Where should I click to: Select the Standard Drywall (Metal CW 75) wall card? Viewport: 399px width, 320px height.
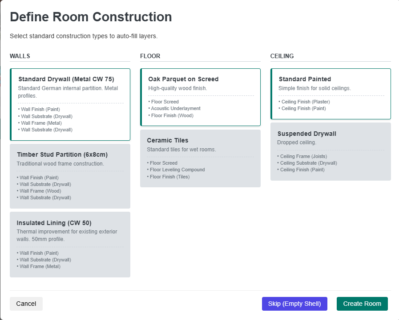click(x=70, y=104)
